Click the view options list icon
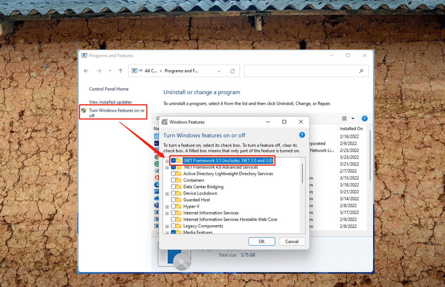This screenshot has height=287, width=445. [x=344, y=119]
